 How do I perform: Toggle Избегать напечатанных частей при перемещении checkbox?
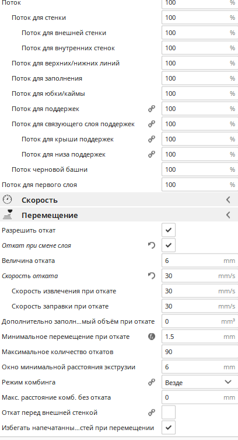[169, 428]
